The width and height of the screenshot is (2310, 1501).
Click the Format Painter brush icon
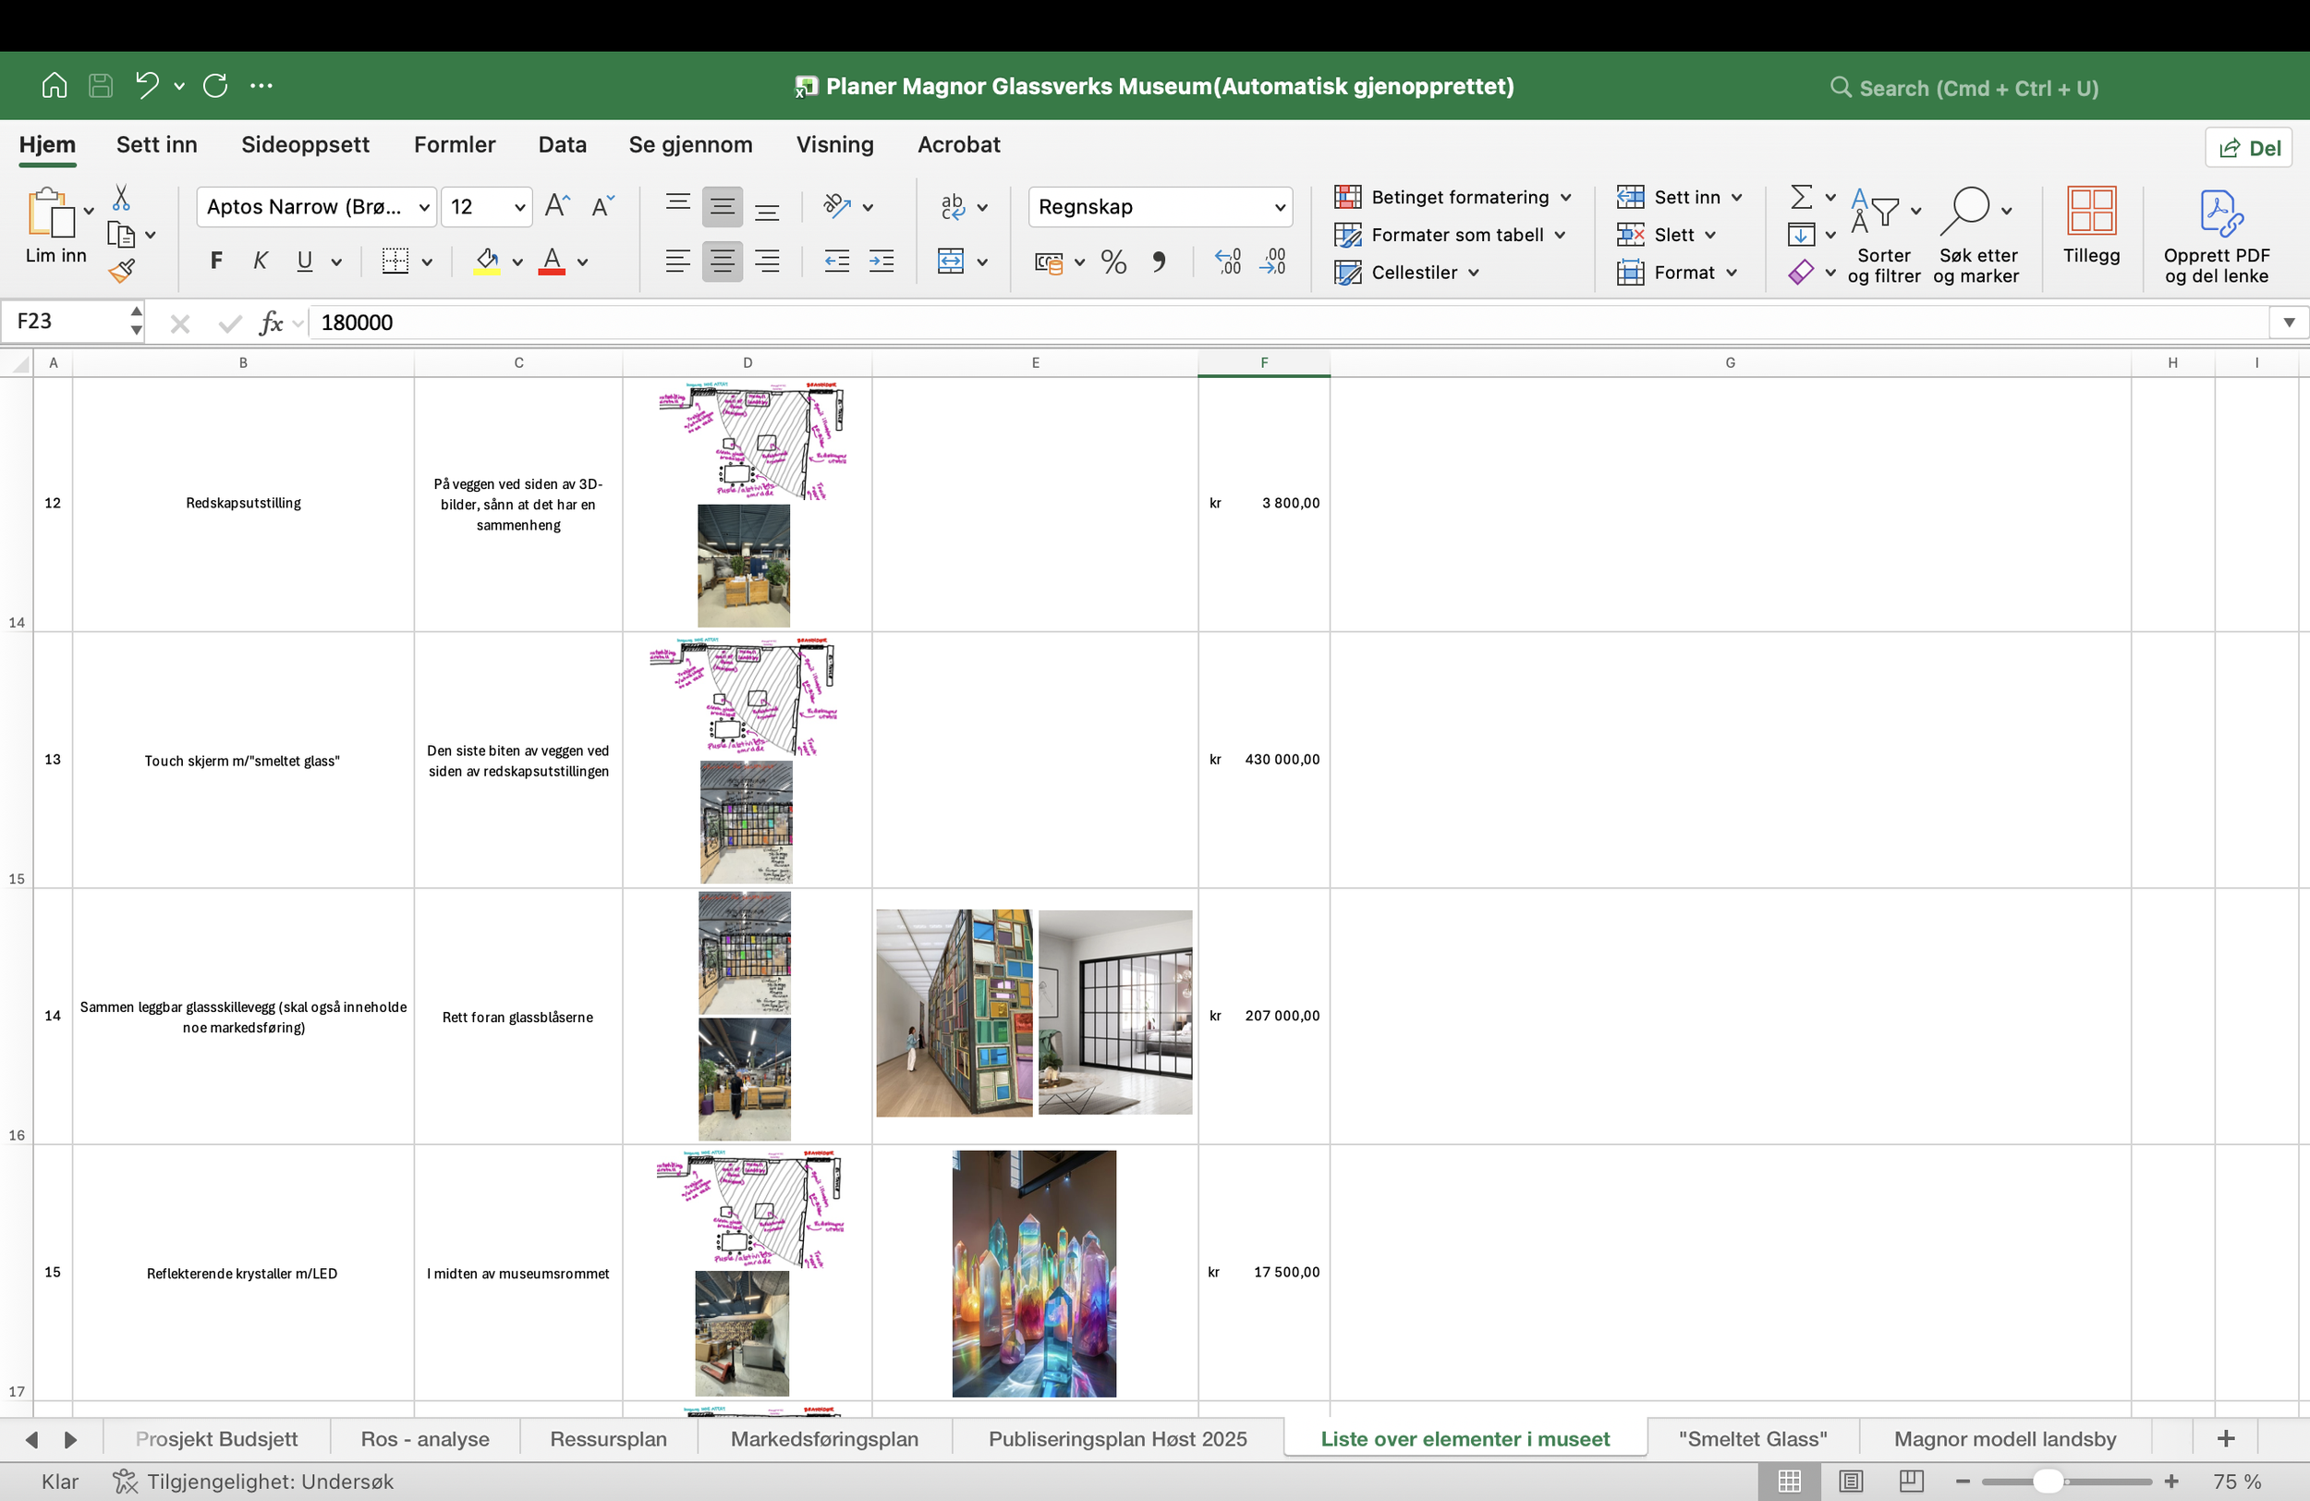121,271
